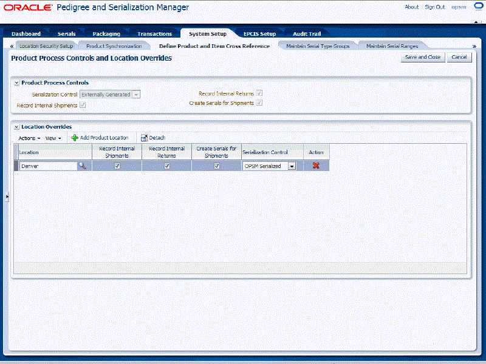Collapse the Product Process Controls section
The width and height of the screenshot is (486, 364).
(17, 83)
